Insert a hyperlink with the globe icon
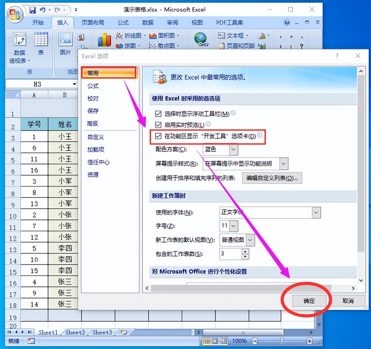Image resolution: width=371 pixels, height=349 pixels. (201, 39)
